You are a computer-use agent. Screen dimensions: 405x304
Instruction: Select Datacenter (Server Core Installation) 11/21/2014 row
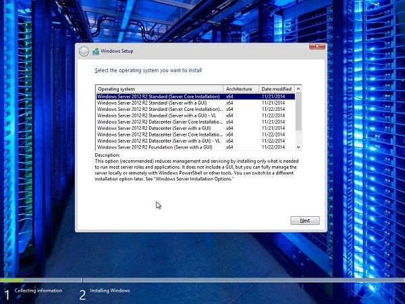point(196,122)
